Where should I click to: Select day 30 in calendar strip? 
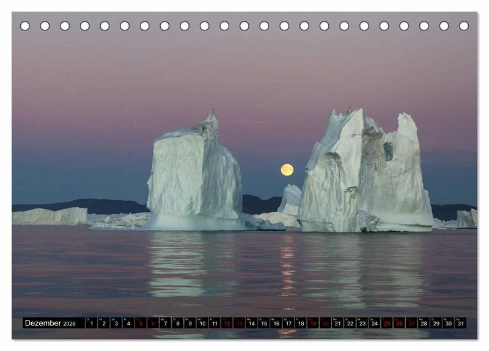(x=449, y=323)
